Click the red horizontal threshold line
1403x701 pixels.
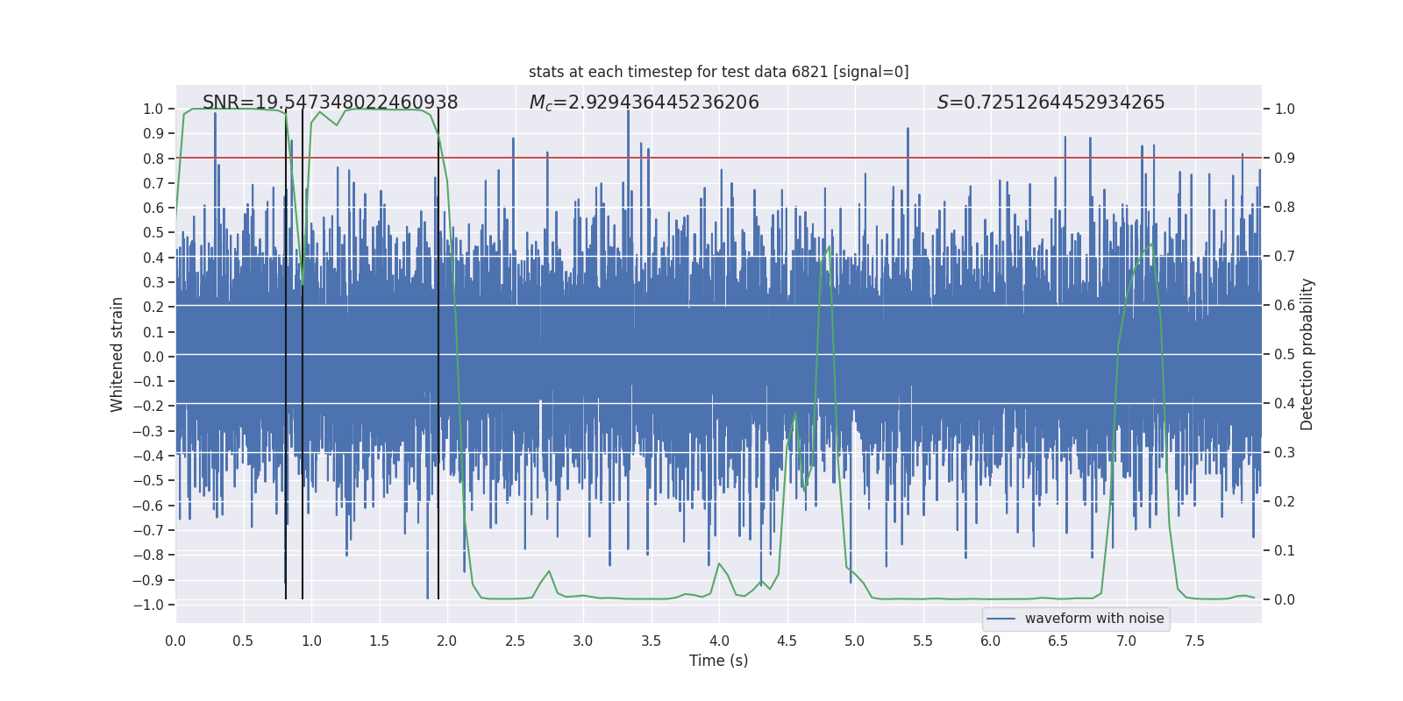(x=719, y=159)
